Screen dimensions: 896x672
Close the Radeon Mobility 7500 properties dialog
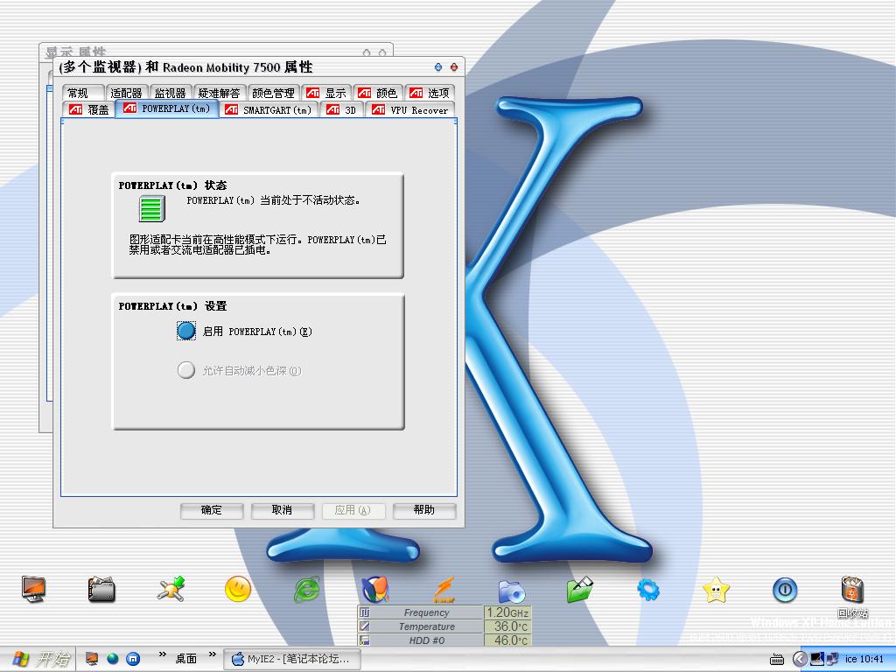pyautogui.click(x=454, y=67)
